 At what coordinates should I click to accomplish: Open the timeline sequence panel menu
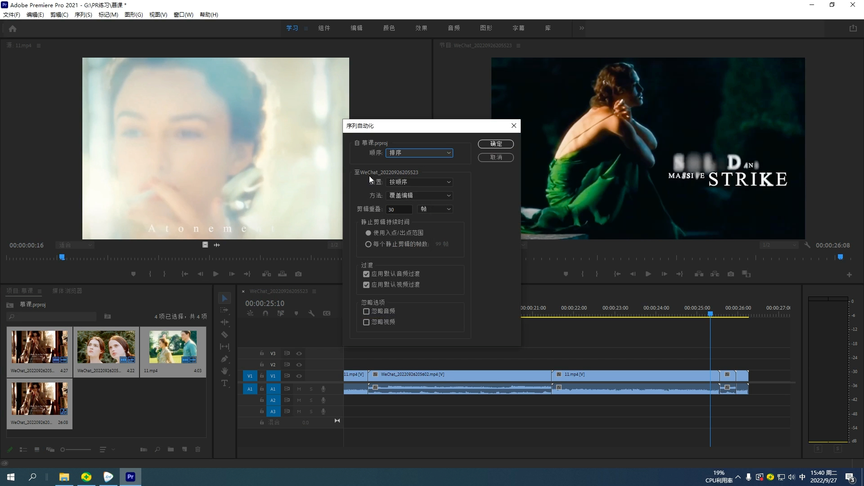[x=314, y=291]
